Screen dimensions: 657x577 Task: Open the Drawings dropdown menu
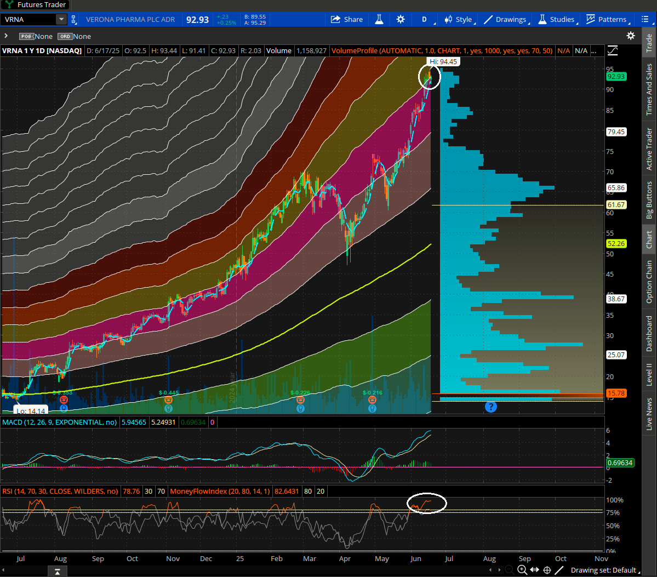pyautogui.click(x=506, y=19)
